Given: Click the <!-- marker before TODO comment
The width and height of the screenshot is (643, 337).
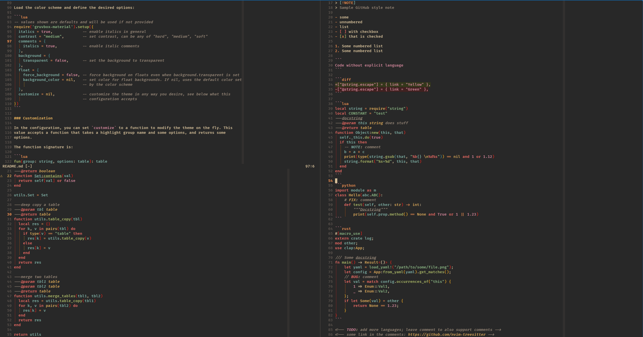Looking at the screenshot, I should 339,330.
